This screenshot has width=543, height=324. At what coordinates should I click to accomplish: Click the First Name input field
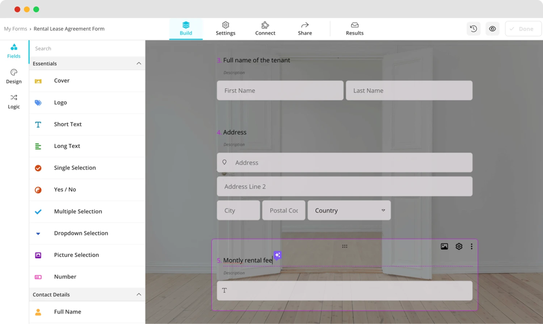coord(280,90)
